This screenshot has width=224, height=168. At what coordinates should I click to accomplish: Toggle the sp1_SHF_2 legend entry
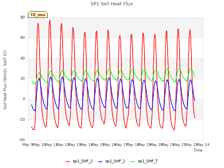tap(79, 161)
